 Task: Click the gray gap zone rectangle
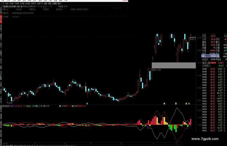pos(174,65)
